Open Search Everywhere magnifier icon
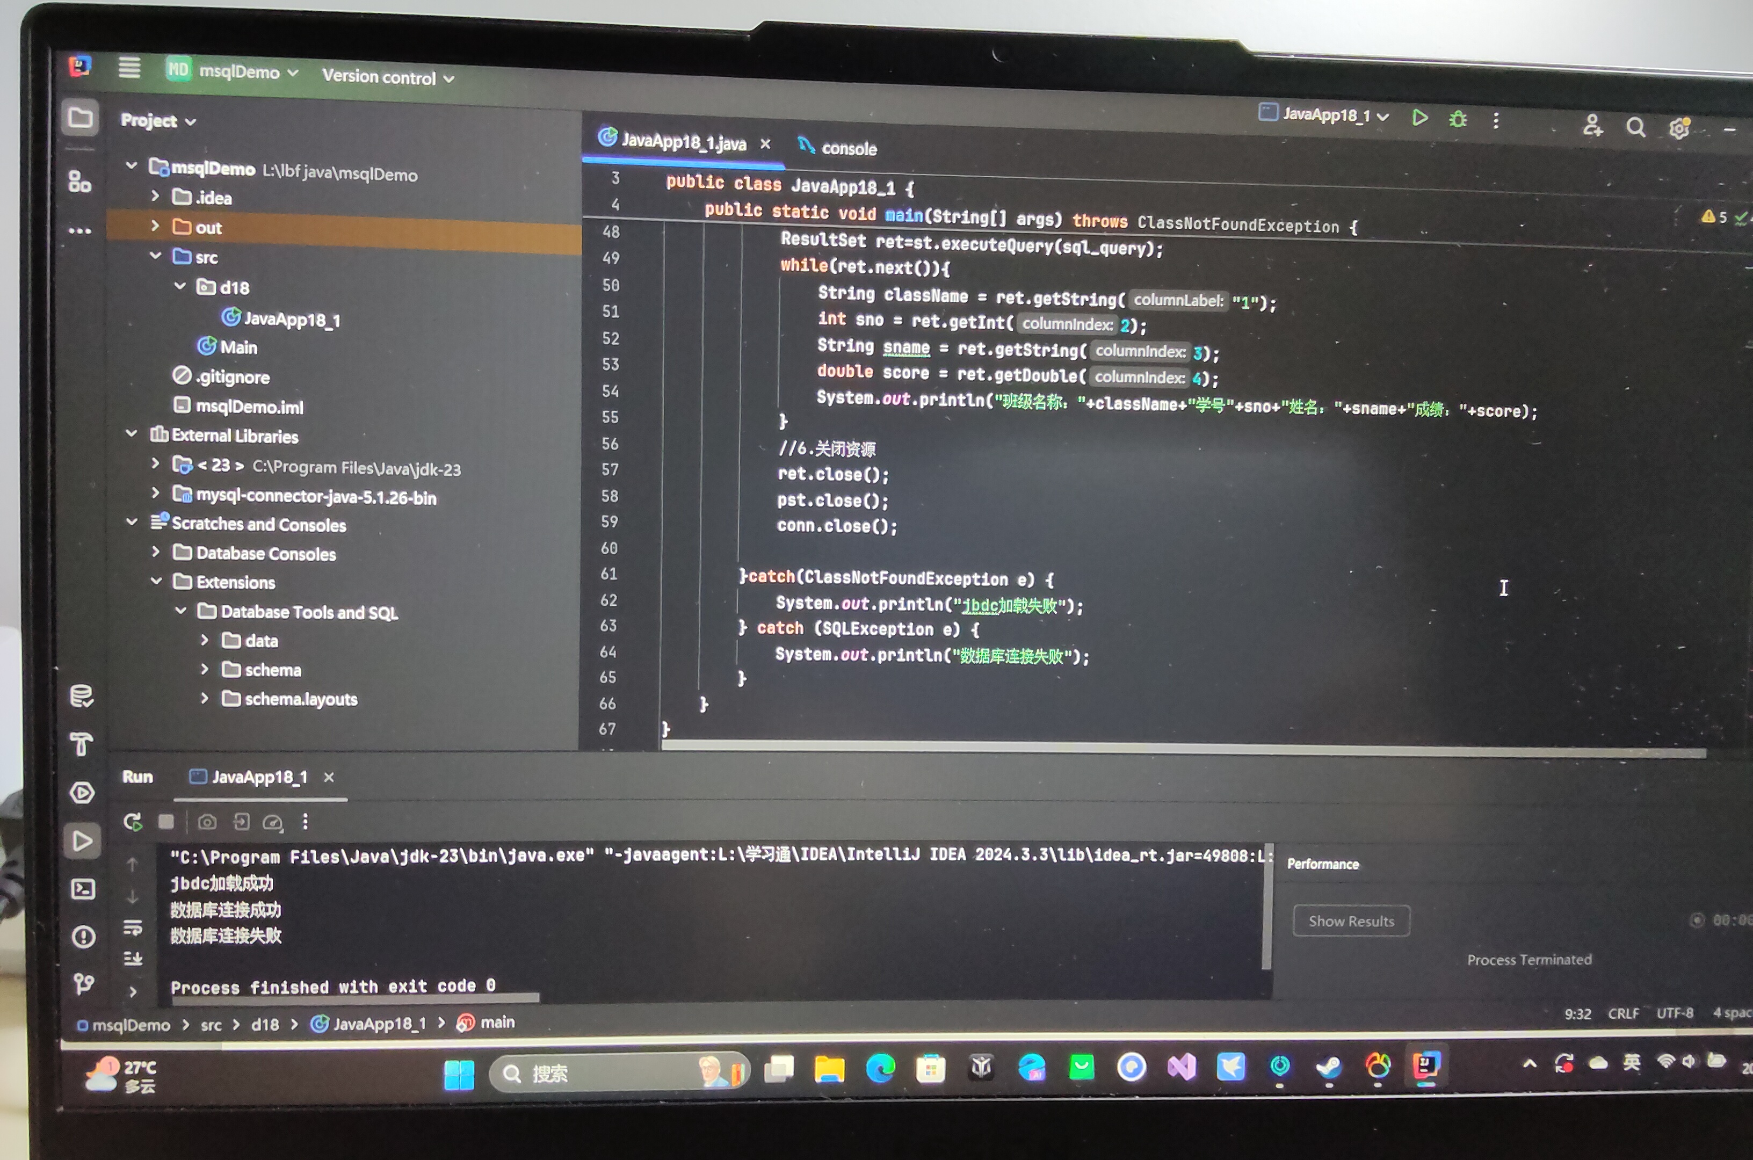The height and width of the screenshot is (1160, 1753). tap(1635, 128)
